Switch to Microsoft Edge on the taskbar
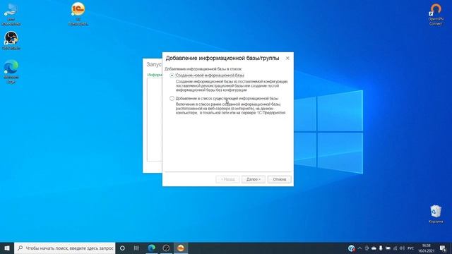Image resolution: width=452 pixels, height=254 pixels. pos(152,248)
